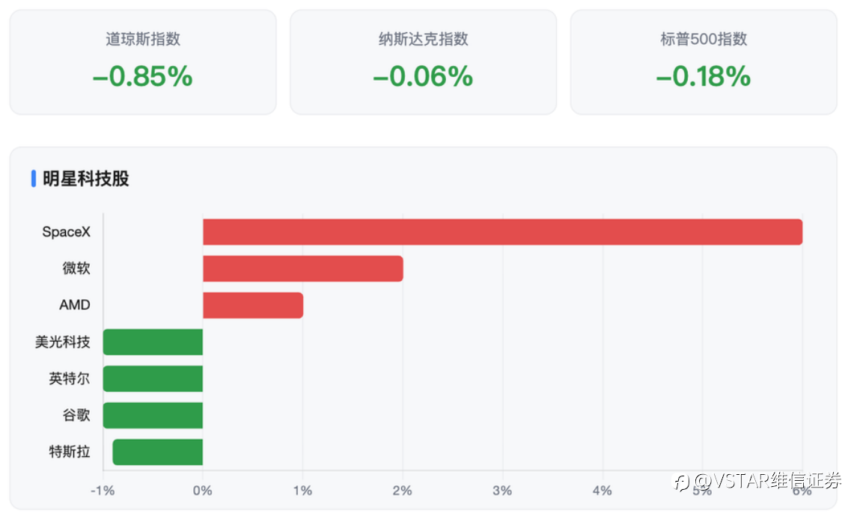Open the S&P 500 index card
Screen dimensions: 851x513
704,62
